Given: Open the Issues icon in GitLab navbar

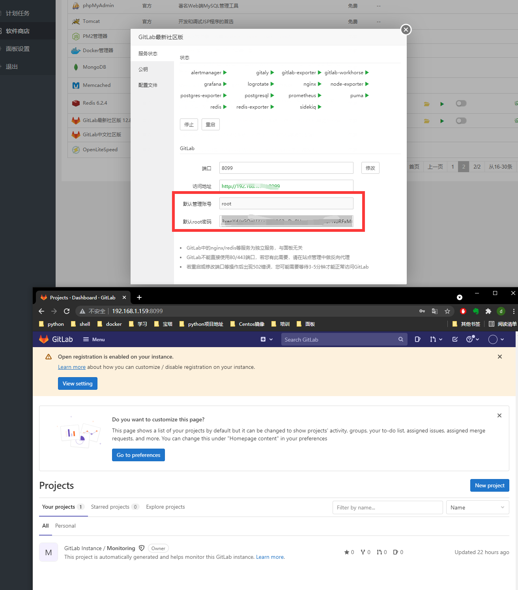Looking at the screenshot, I should tap(417, 339).
